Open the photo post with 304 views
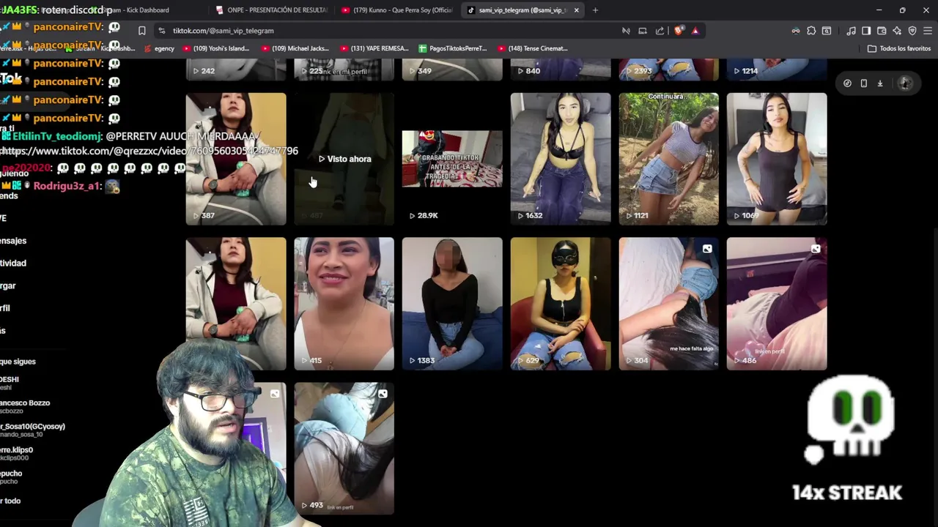This screenshot has height=527, width=938. (x=668, y=304)
